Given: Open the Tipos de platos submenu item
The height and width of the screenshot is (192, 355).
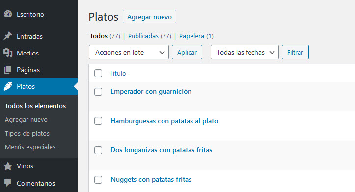Looking at the screenshot, I should 27,134.
